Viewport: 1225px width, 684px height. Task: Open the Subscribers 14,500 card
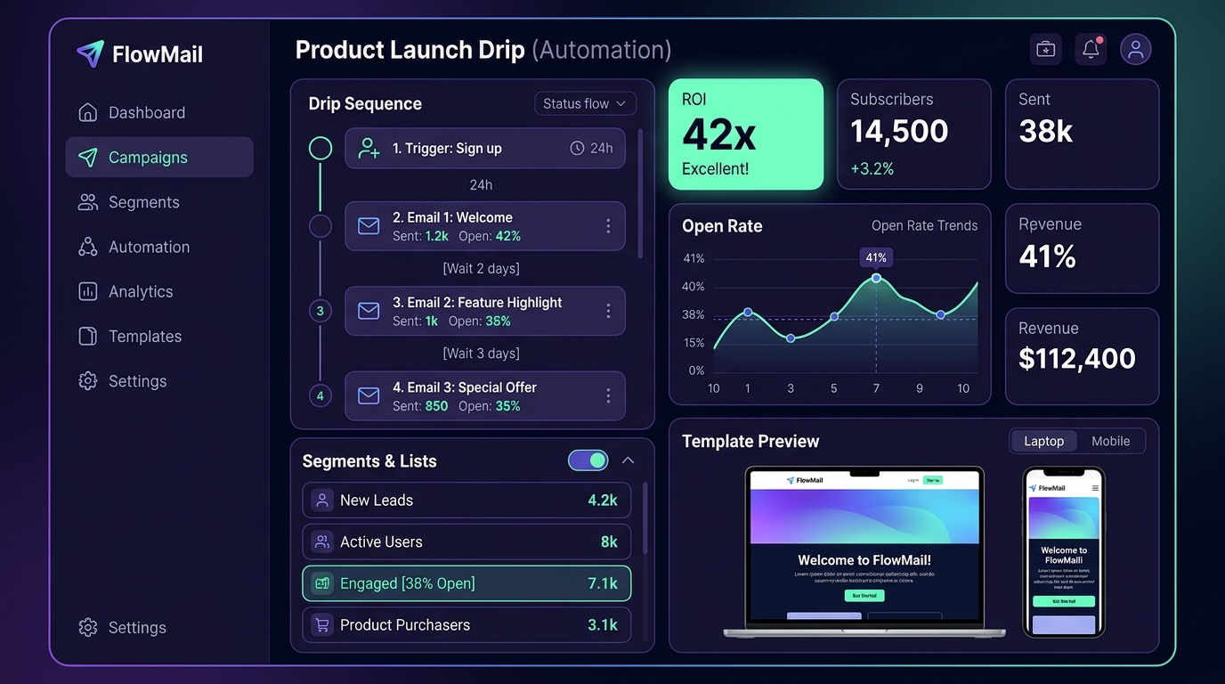914,134
